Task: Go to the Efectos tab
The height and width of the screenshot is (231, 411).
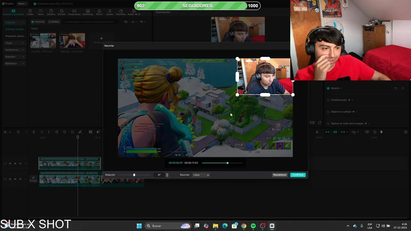Action: pyautogui.click(x=62, y=12)
